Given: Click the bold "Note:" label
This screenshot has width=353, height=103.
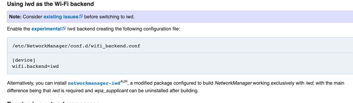Looking at the screenshot, I should [x=15, y=17].
